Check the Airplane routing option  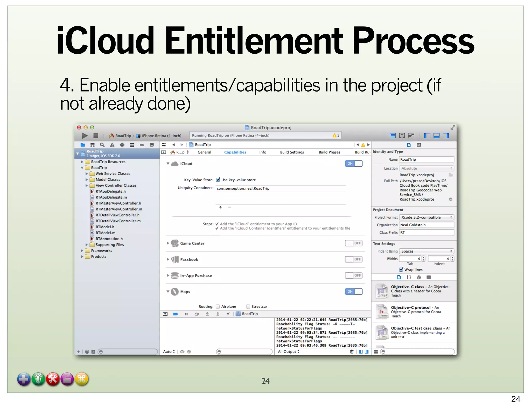click(x=218, y=307)
